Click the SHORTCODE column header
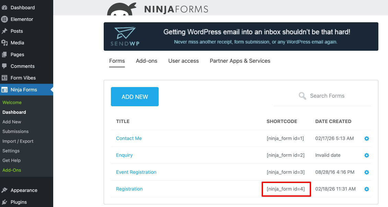 click(x=282, y=121)
